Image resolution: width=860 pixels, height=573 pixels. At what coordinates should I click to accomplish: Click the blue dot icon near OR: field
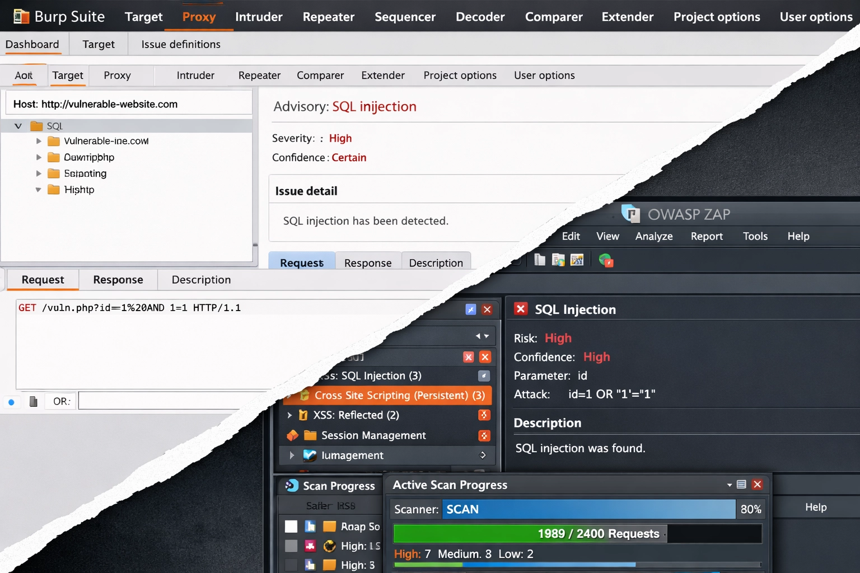[11, 402]
